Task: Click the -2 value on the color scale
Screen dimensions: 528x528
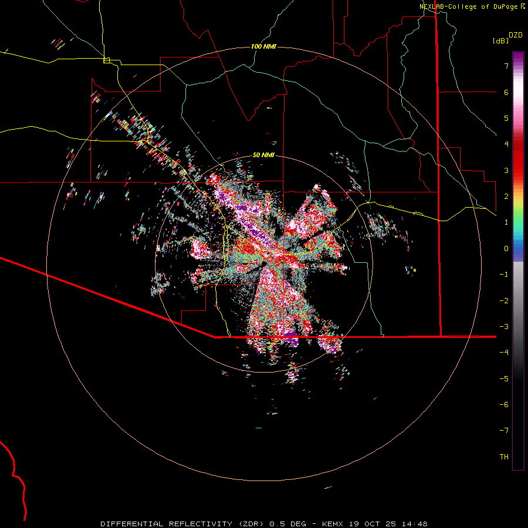Action: tap(504, 300)
